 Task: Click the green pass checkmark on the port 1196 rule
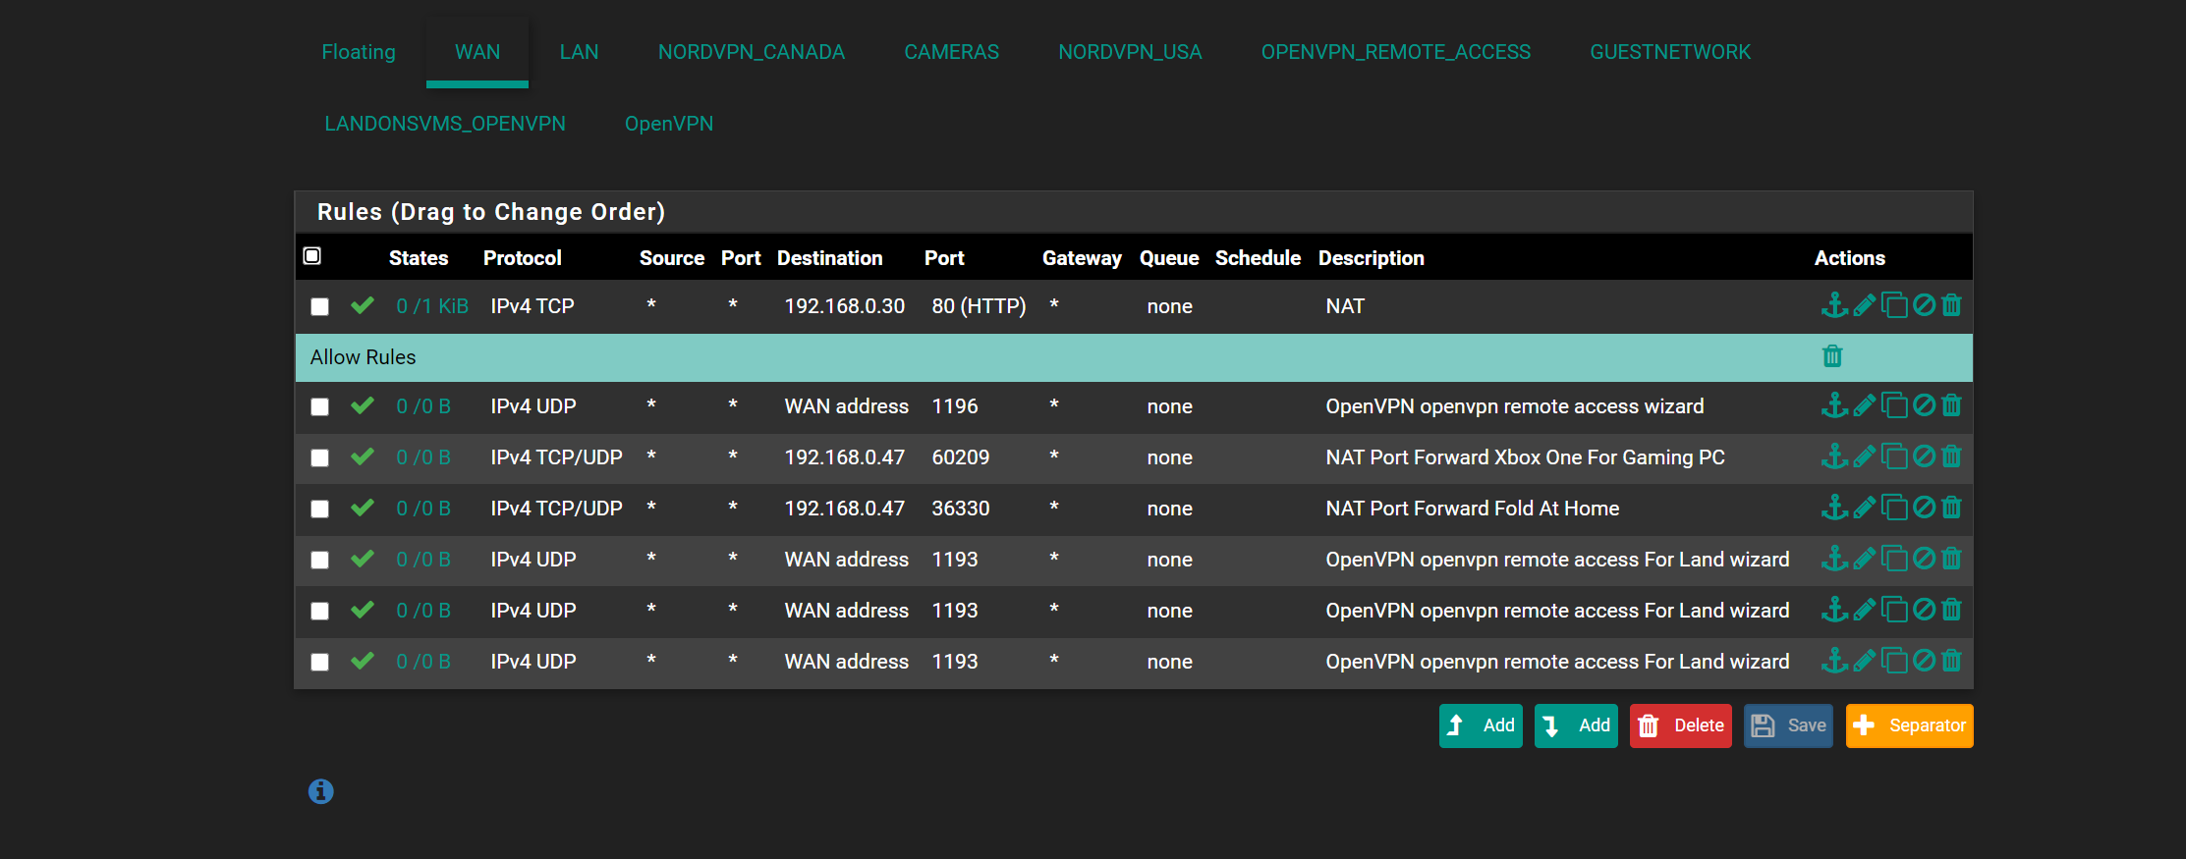click(x=363, y=405)
